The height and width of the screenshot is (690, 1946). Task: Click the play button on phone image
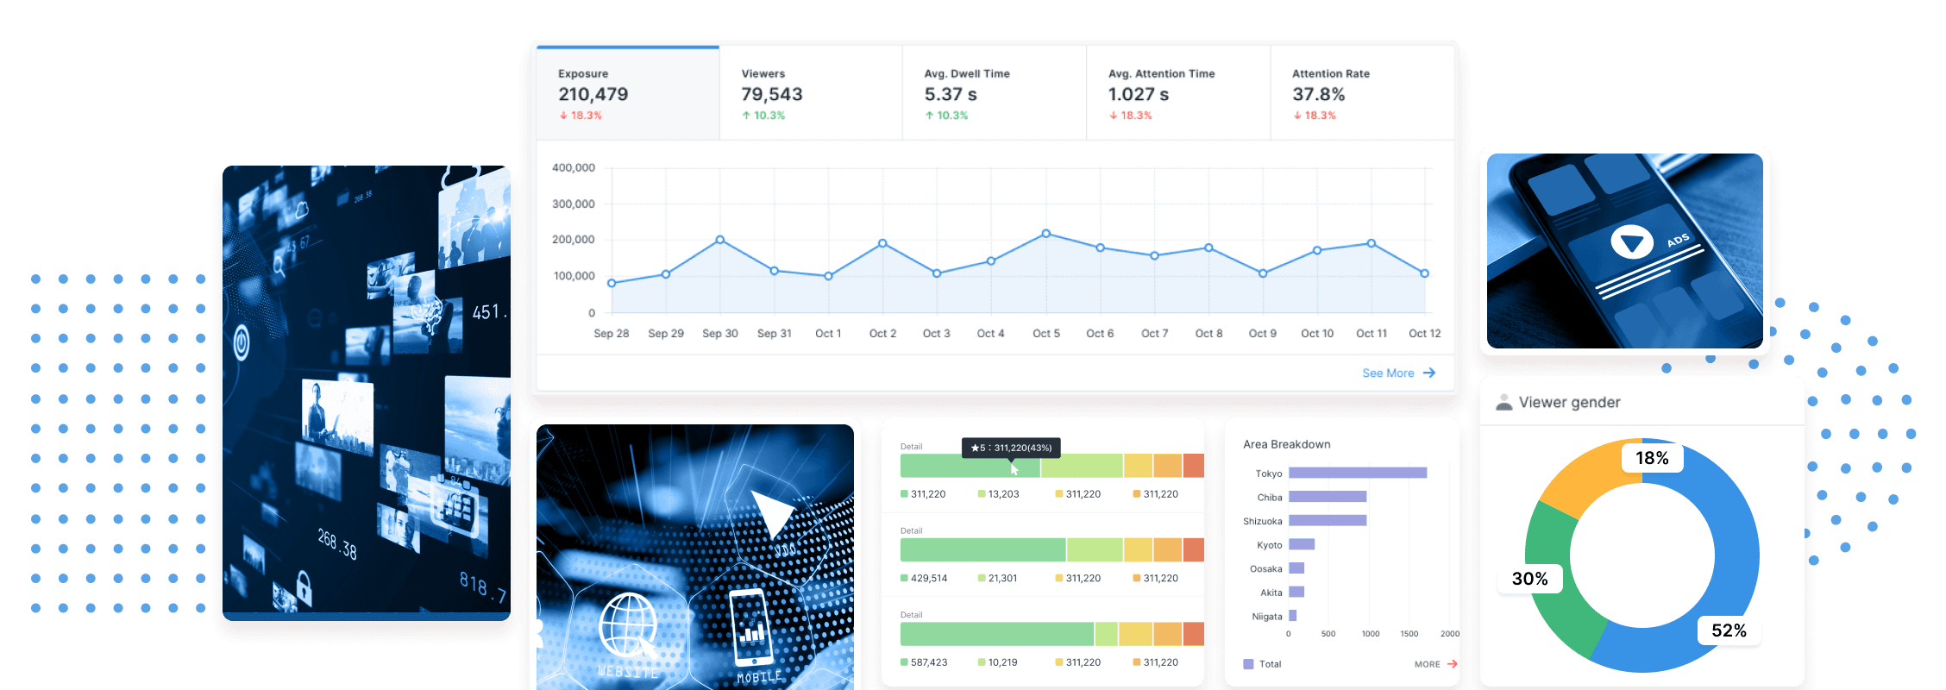tap(1632, 242)
